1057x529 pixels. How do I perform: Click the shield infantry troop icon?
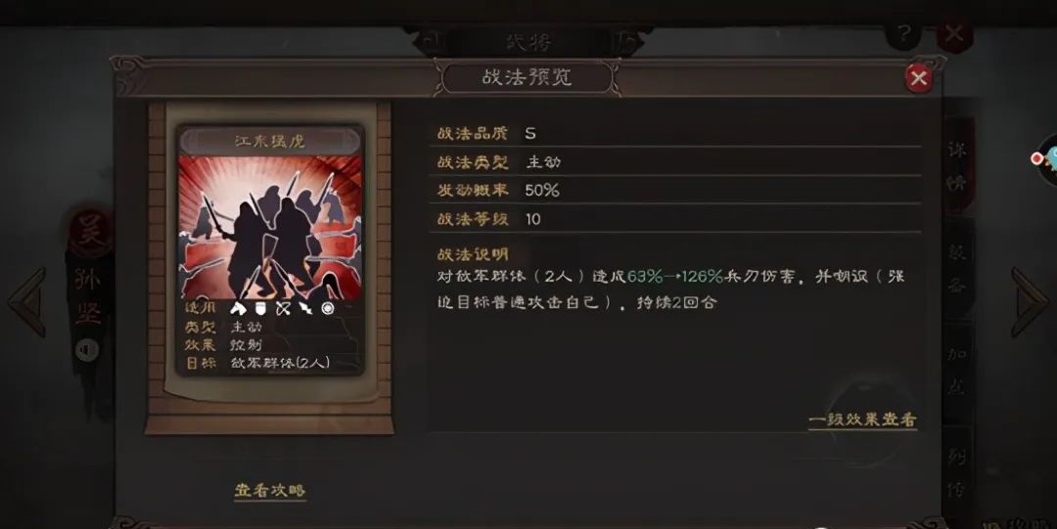coord(259,309)
